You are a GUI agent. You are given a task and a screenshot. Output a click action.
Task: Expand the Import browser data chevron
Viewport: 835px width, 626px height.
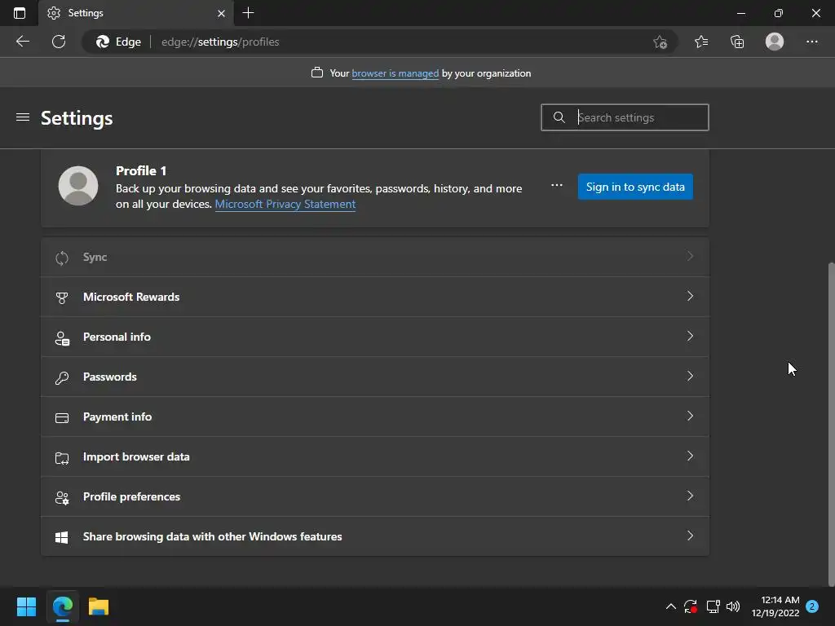coord(690,456)
